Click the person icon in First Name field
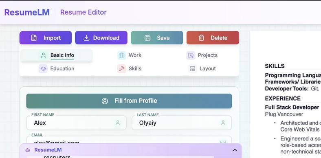 click(x=118, y=123)
